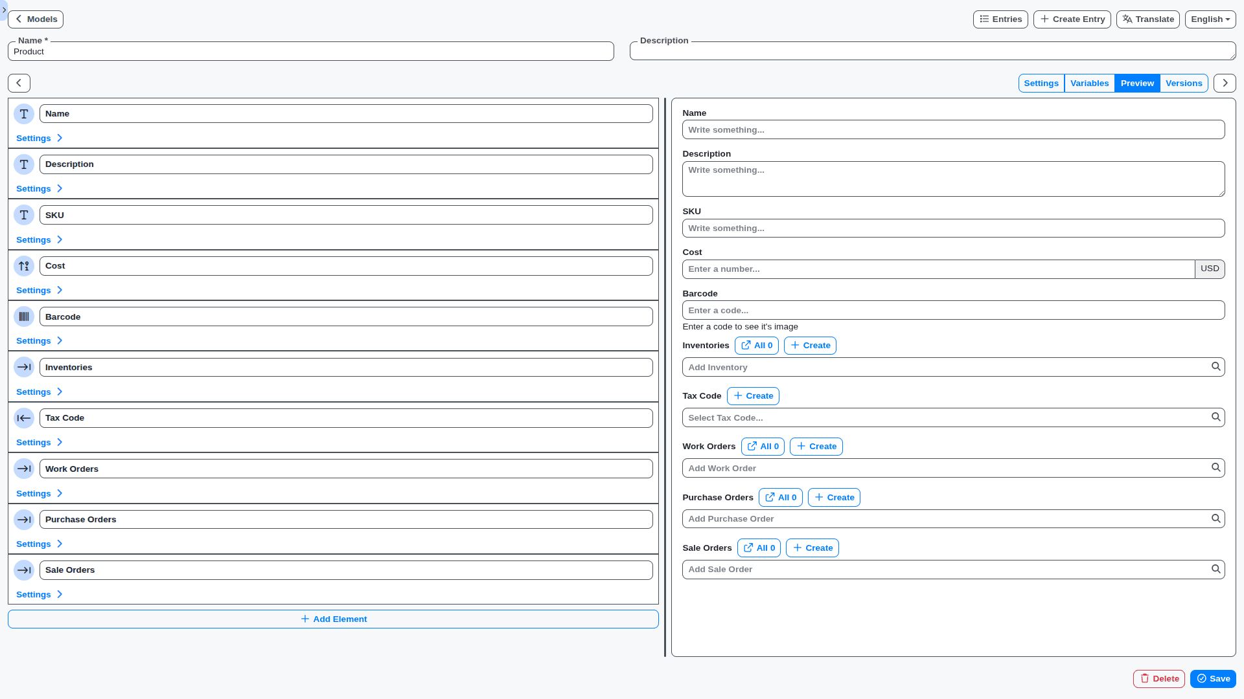
Task: Click the magnifier icon in Add Work Order field
Action: click(1215, 467)
